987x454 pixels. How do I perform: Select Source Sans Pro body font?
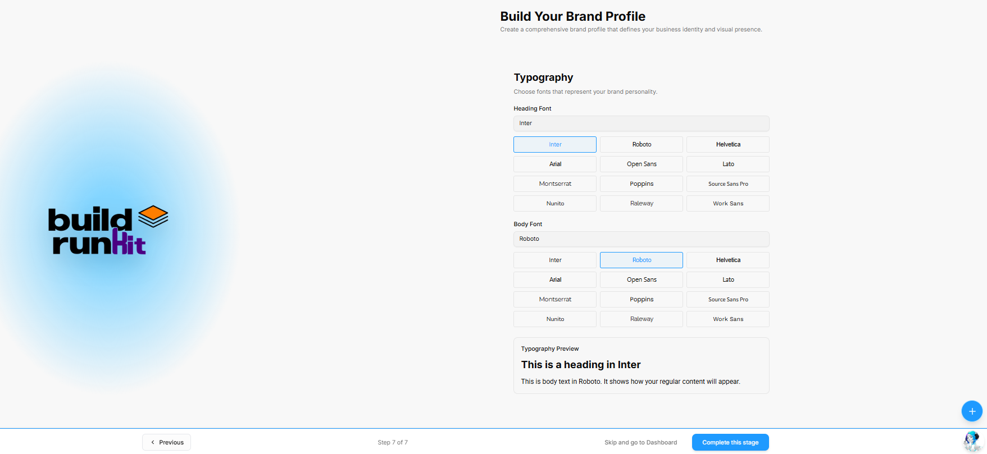tap(728, 299)
